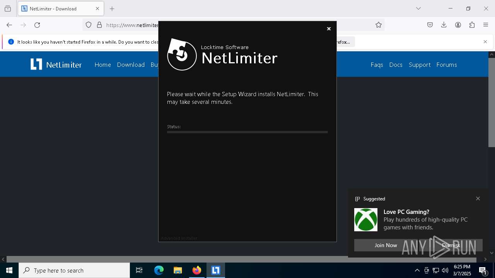Image resolution: width=495 pixels, height=278 pixels.
Task: Click the NetLimiter logo on the website header
Action: [56, 64]
